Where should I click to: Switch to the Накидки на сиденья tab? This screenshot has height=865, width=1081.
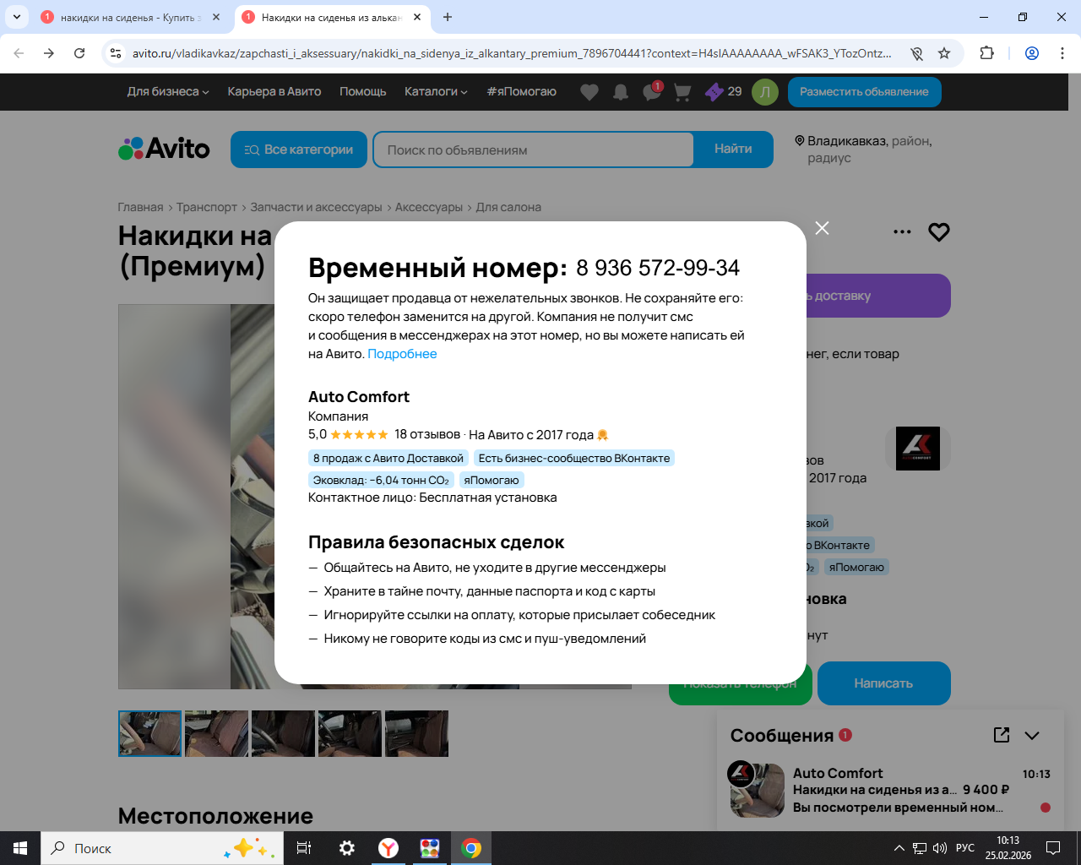point(330,17)
